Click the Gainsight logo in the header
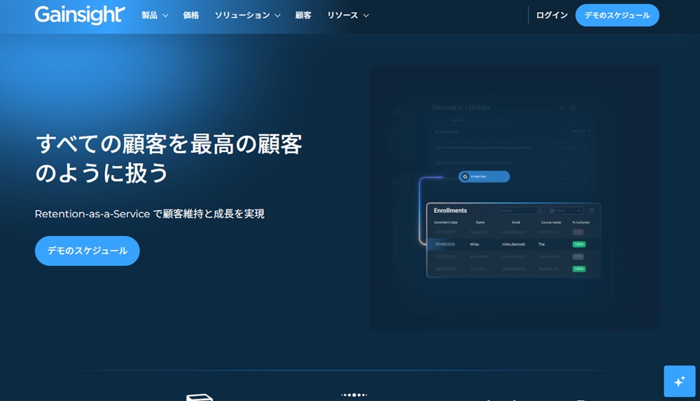This screenshot has height=401, width=700. tap(80, 15)
